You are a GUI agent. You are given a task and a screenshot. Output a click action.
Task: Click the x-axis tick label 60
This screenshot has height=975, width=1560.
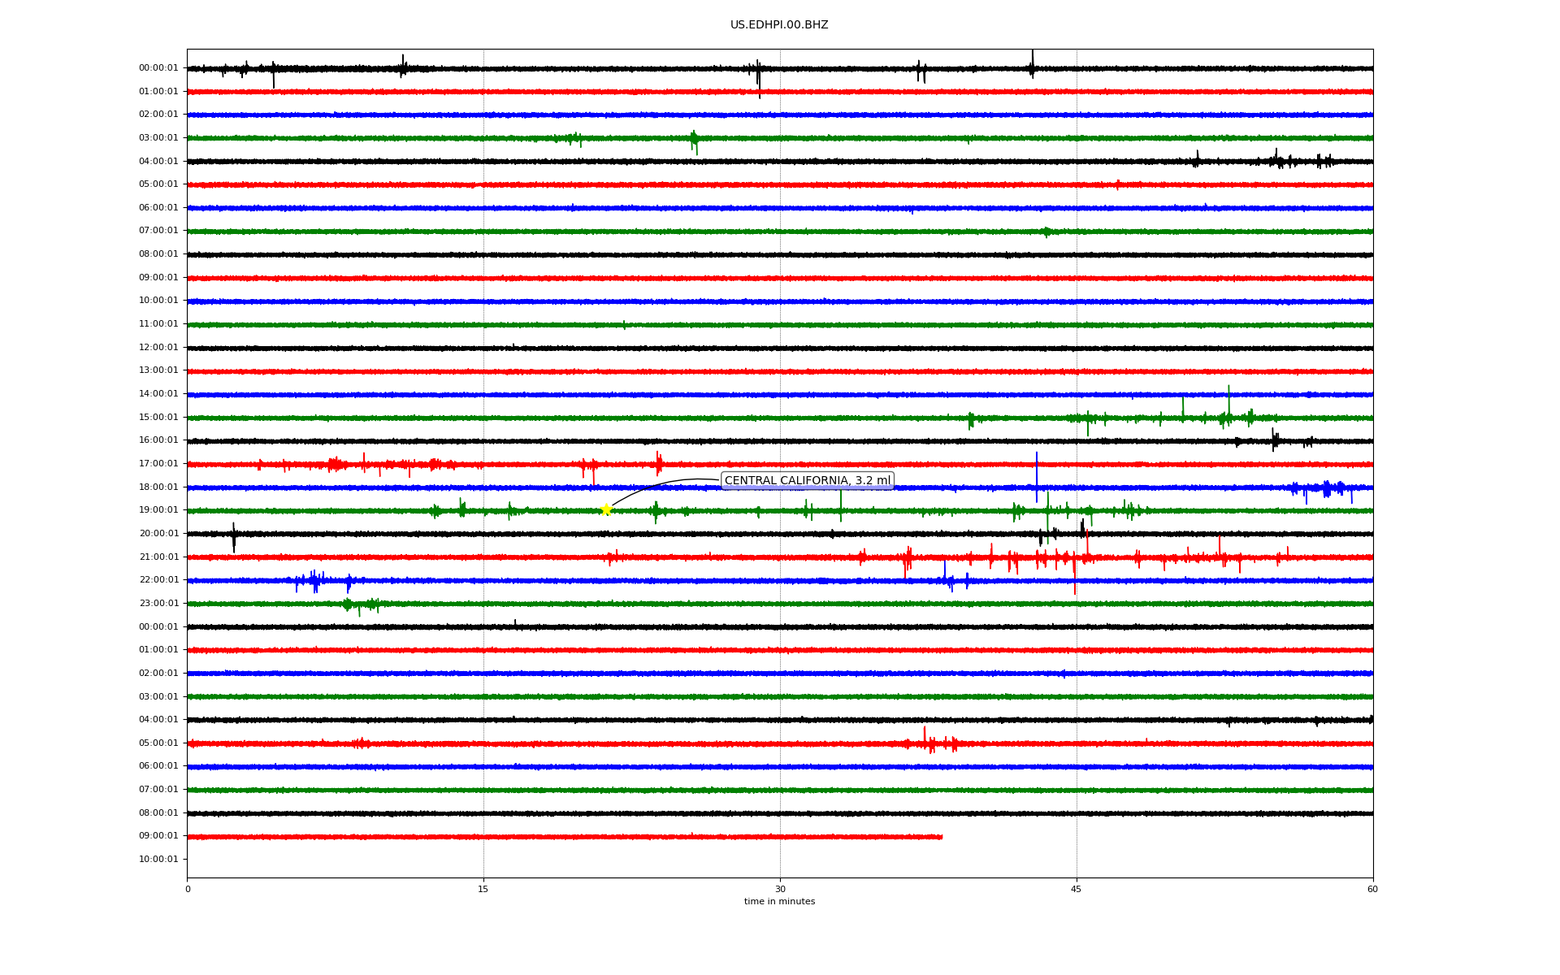[1372, 889]
